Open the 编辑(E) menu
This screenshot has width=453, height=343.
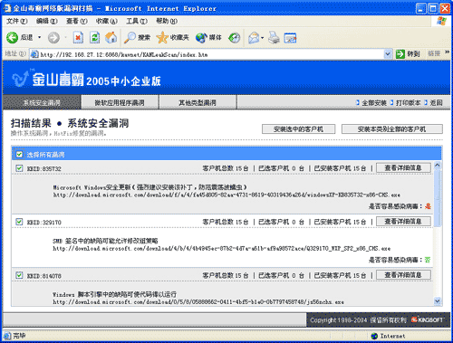tap(47, 21)
